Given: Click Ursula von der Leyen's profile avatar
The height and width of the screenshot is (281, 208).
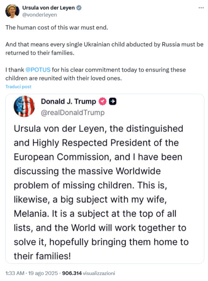Looking at the screenshot, I should click(12, 11).
